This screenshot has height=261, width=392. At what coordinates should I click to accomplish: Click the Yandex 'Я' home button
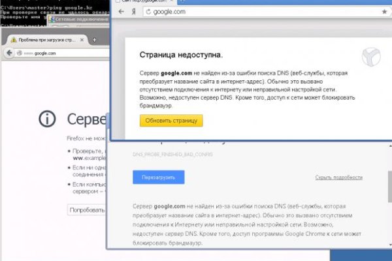(133, 12)
